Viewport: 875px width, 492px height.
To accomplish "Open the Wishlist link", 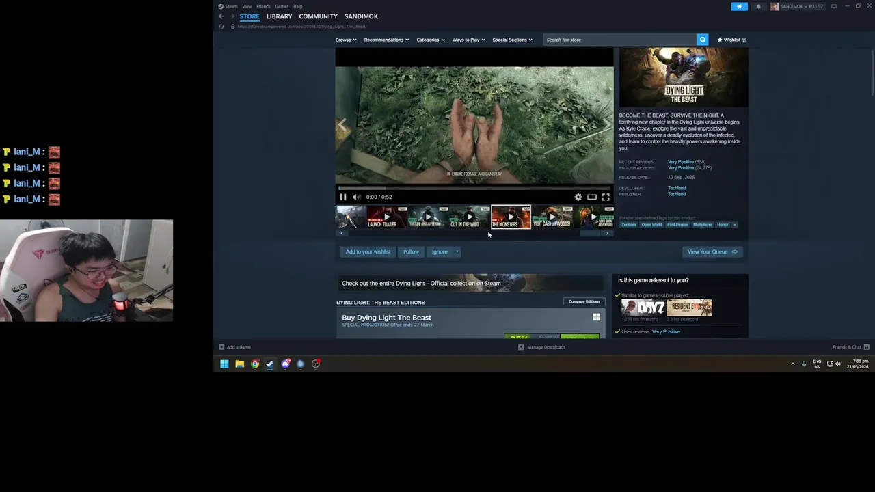I will coord(731,40).
